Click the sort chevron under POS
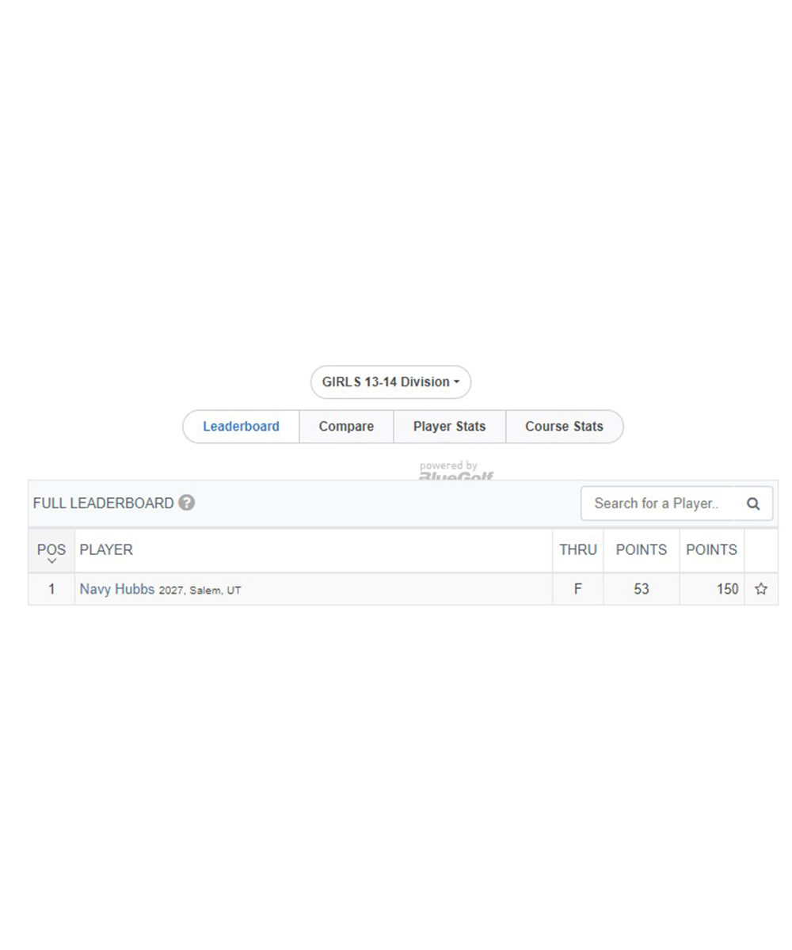792x950 pixels. tap(51, 561)
